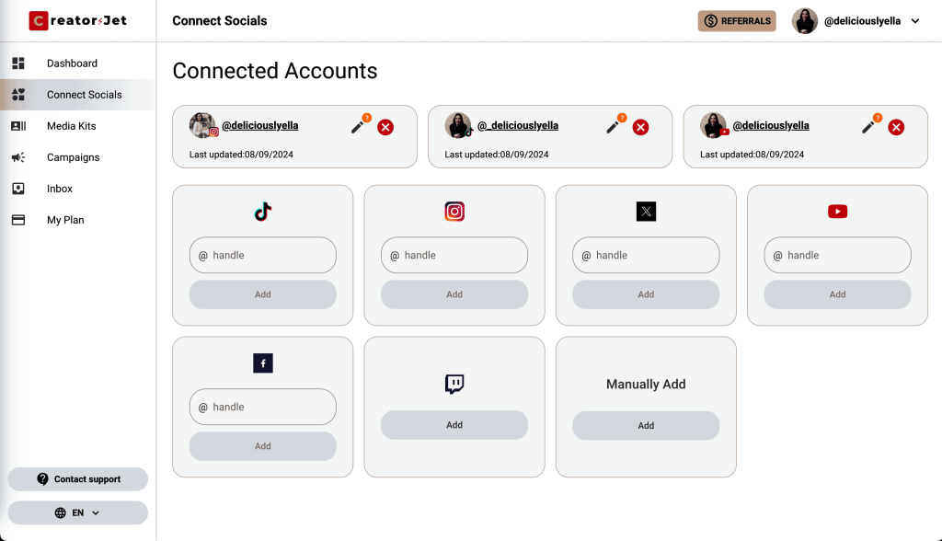Image resolution: width=942 pixels, height=541 pixels.
Task: Remove the connected Instagram @deliciouslyella account
Action: 385,127
